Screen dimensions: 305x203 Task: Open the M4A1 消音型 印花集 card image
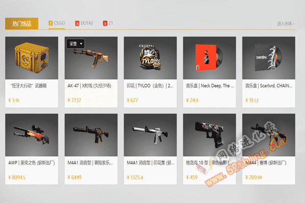coord(150,135)
